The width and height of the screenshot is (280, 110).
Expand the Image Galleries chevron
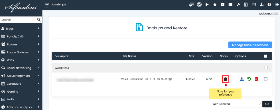(x=38, y=52)
